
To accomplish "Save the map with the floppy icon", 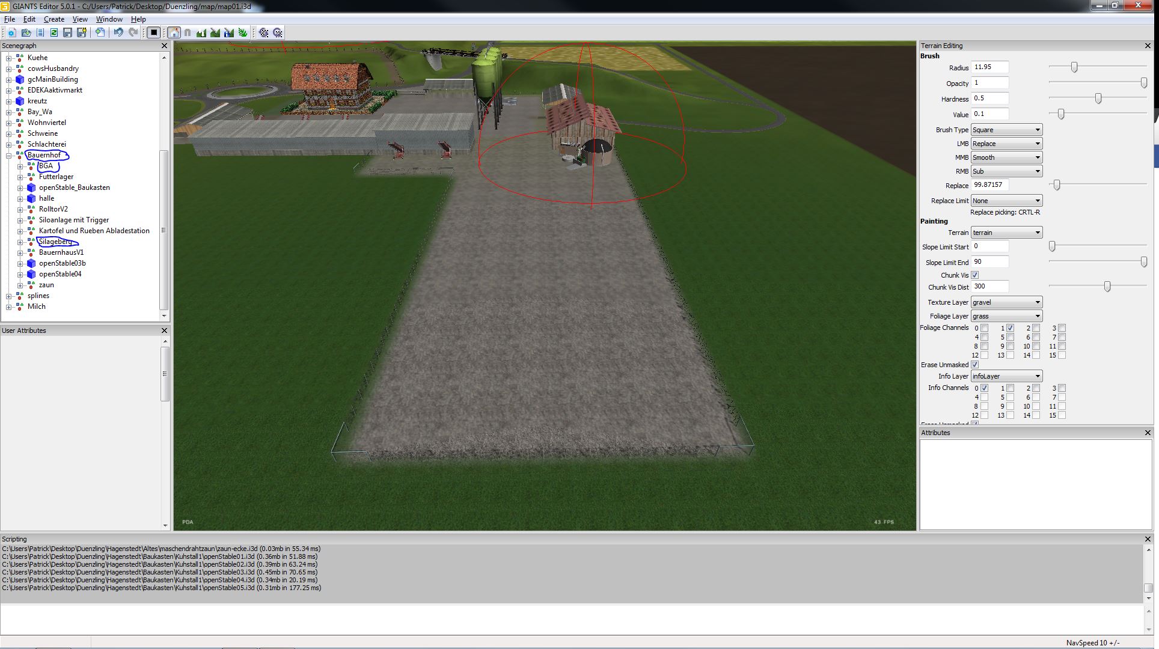I will [68, 32].
